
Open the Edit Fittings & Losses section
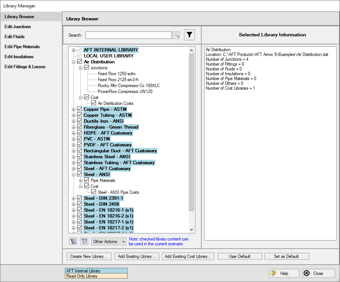(25, 67)
